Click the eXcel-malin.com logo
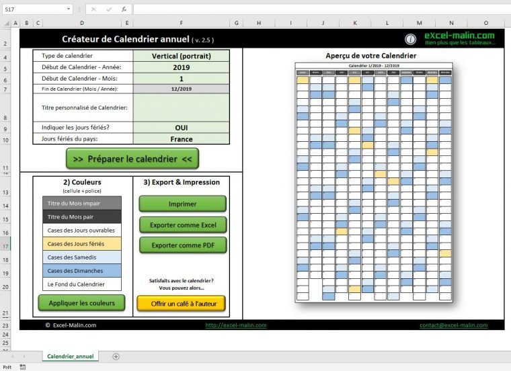Screen dimensions: 511x371 459,38
